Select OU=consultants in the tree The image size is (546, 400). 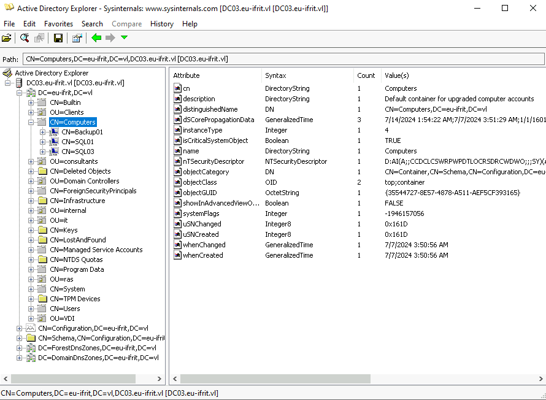pyautogui.click(x=74, y=161)
